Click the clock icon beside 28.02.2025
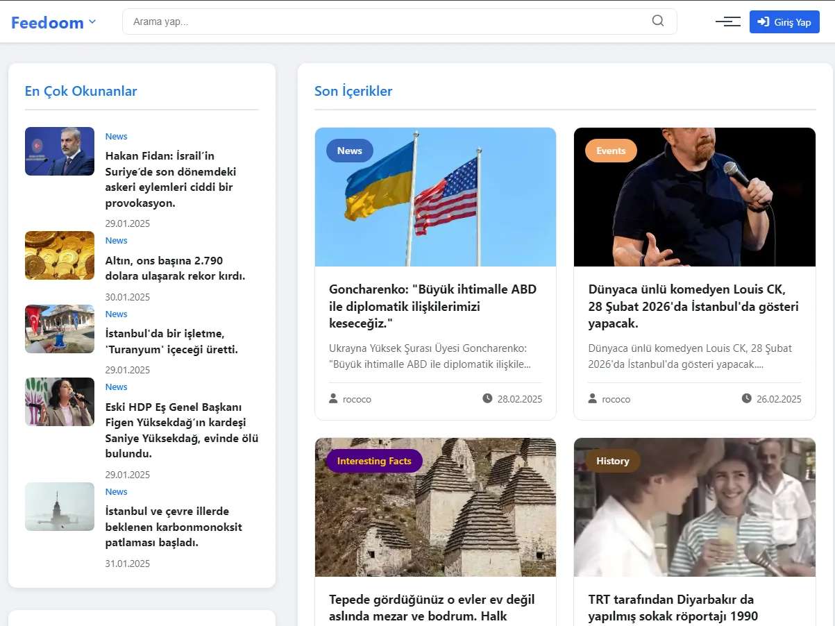This screenshot has width=835, height=626. pyautogui.click(x=487, y=398)
